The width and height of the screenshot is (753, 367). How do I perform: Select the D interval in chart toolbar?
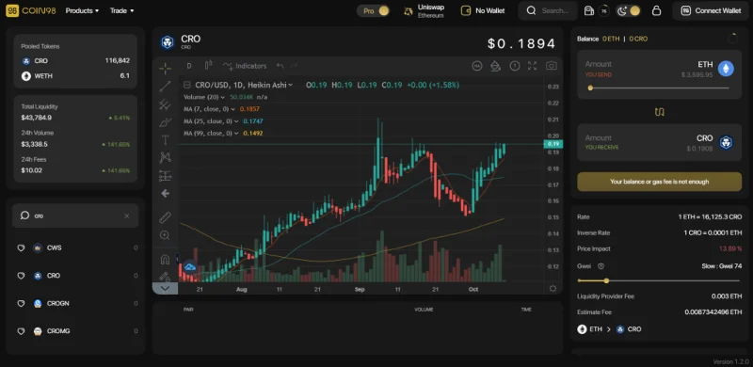(x=189, y=66)
